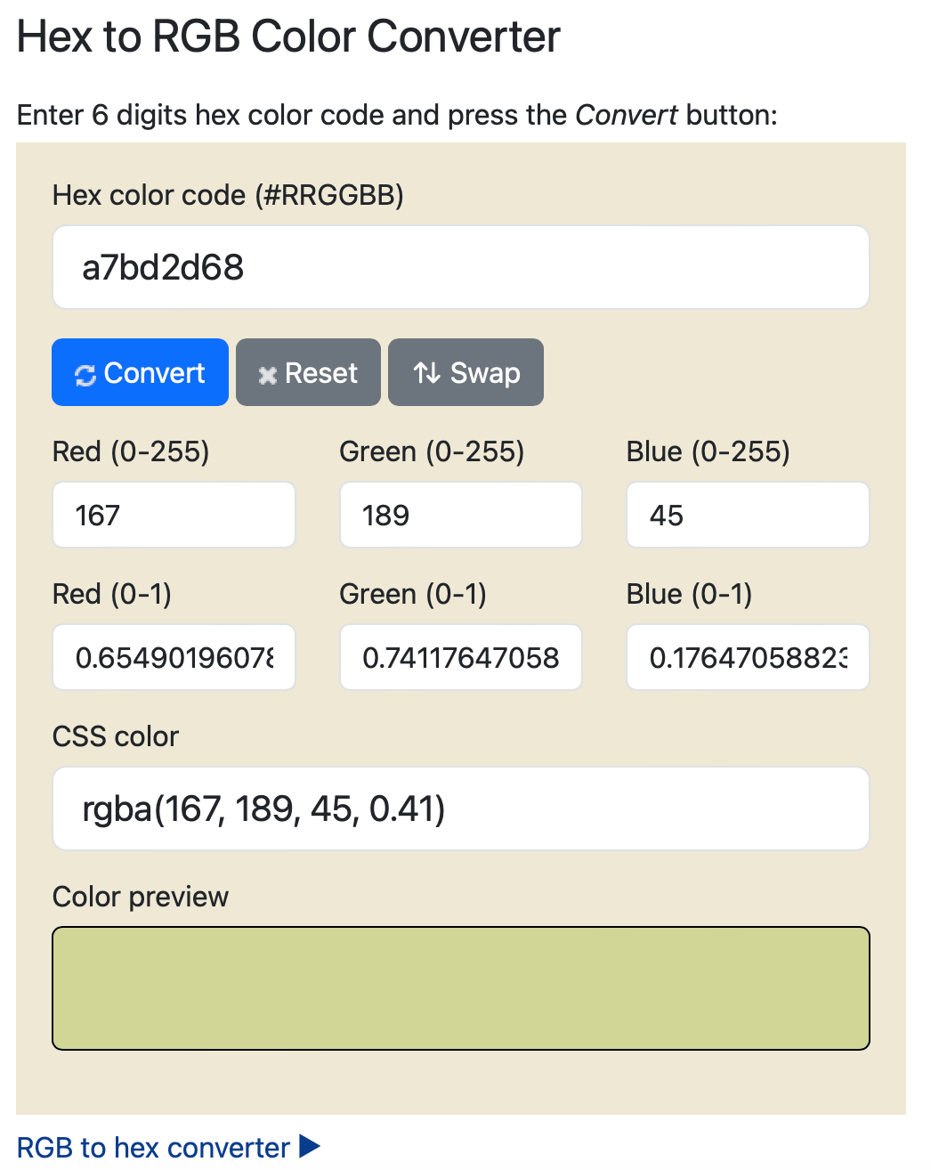Click the Color preview label text
The image size is (931, 1170).
pos(140,897)
